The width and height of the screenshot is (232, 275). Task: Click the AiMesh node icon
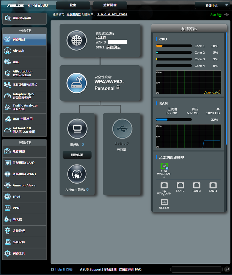coord(77,174)
